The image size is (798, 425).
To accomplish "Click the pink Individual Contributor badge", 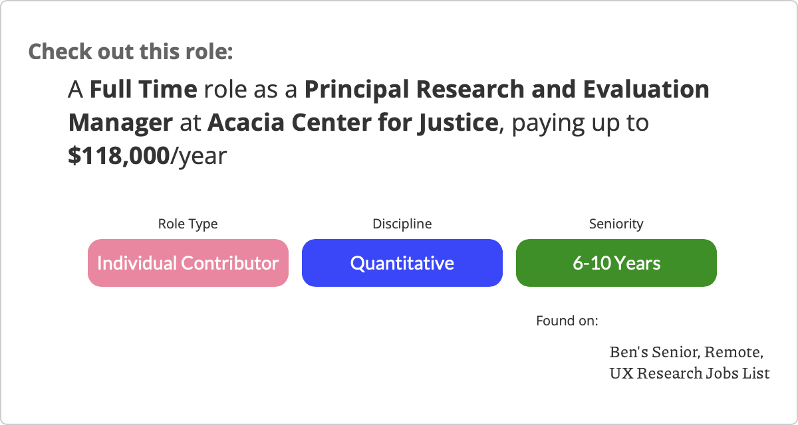I will tap(188, 263).
